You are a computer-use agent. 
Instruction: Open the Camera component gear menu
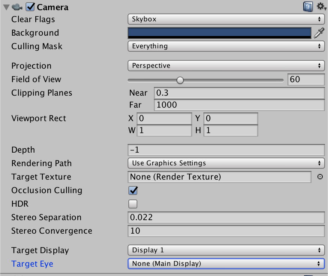321,6
